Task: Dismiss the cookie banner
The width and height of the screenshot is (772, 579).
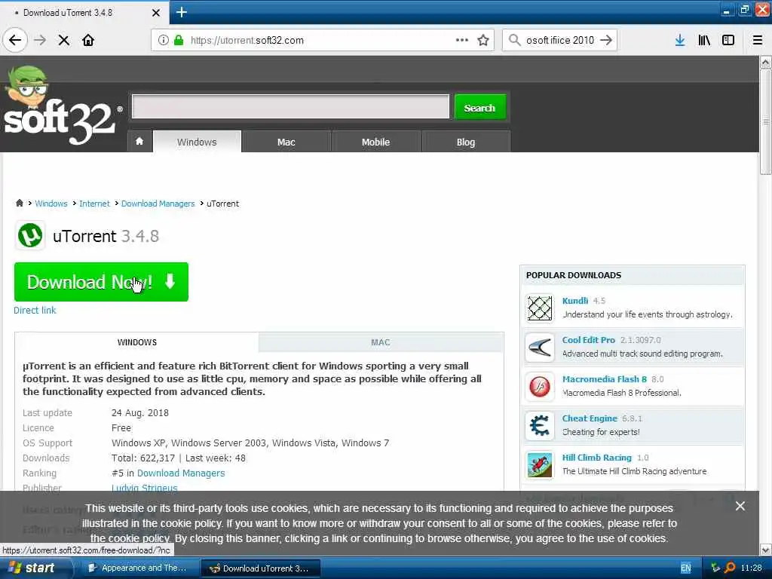Action: point(740,506)
